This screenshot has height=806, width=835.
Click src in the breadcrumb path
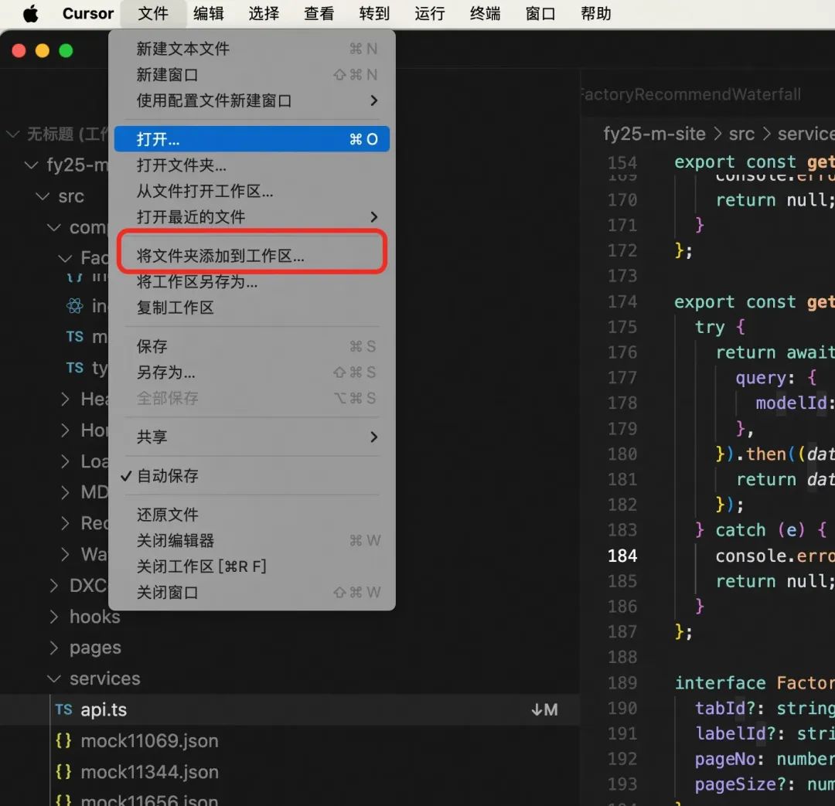pyautogui.click(x=741, y=134)
